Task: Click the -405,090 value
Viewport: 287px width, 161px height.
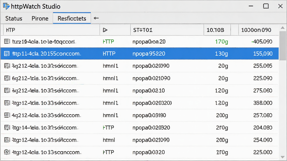Action: pos(262,42)
